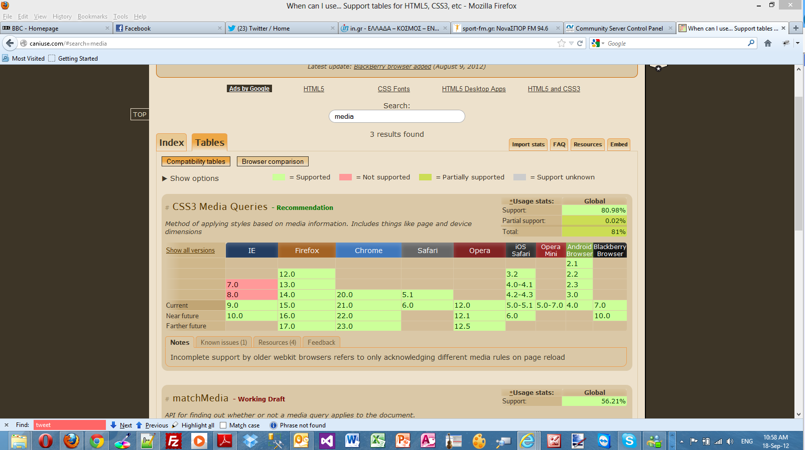Reload the page with the refresh icon
The image size is (805, 450).
click(x=580, y=44)
